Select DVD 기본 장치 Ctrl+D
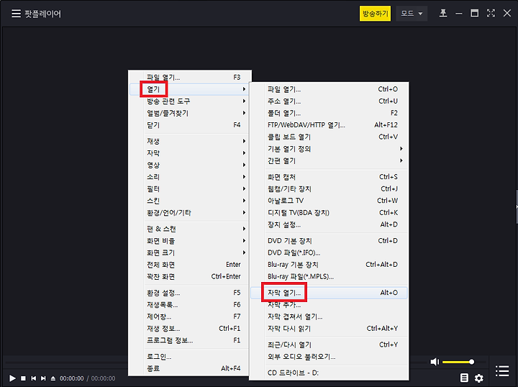This screenshot has width=518, height=387. click(x=329, y=240)
